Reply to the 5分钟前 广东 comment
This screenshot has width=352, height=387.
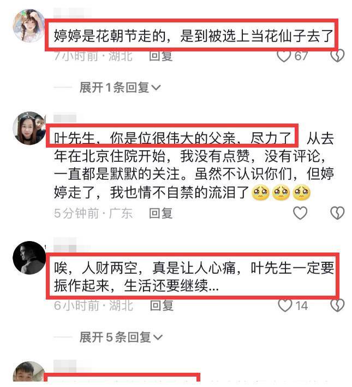pos(160,213)
